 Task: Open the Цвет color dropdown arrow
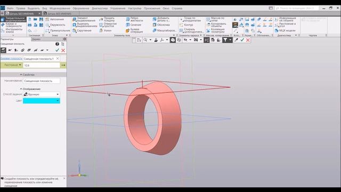coord(58,101)
